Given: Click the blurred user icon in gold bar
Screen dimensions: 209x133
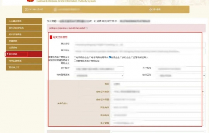Looking at the screenshot, I should pos(55,9).
